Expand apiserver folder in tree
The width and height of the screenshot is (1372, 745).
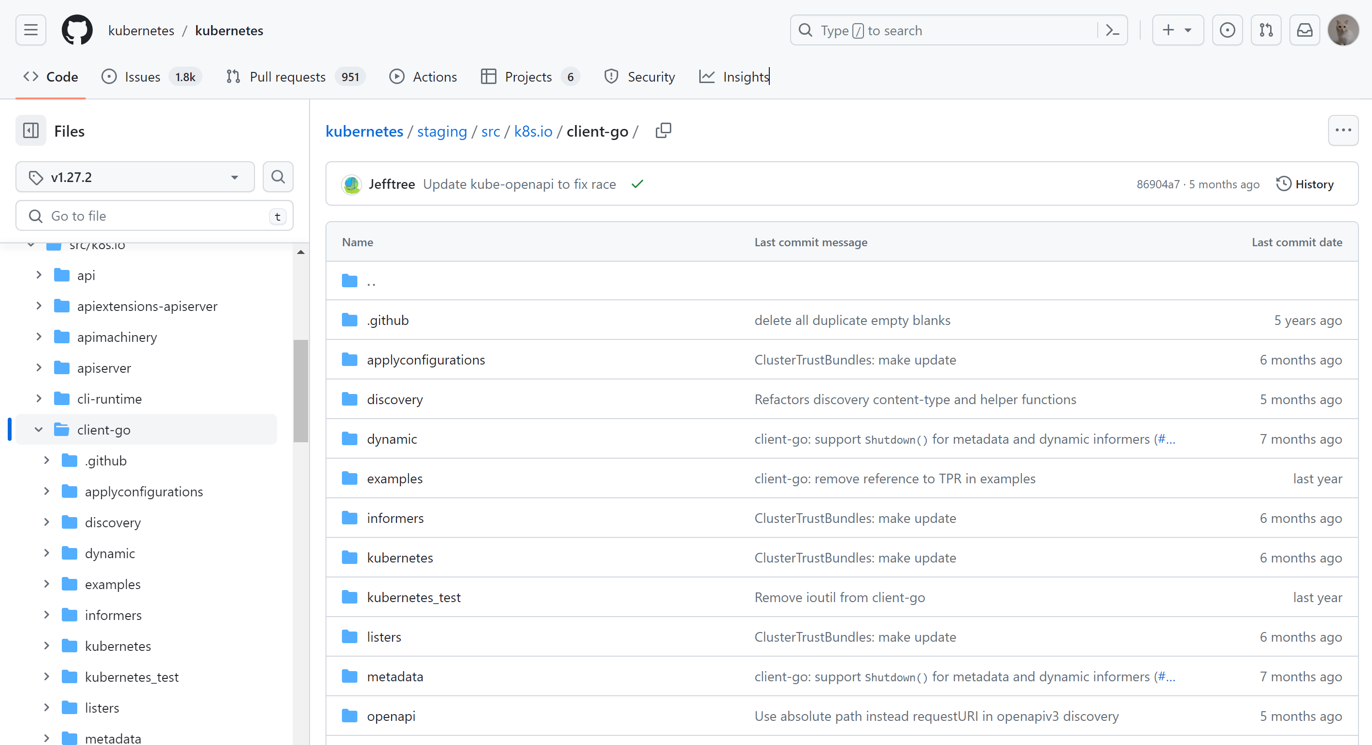point(39,367)
